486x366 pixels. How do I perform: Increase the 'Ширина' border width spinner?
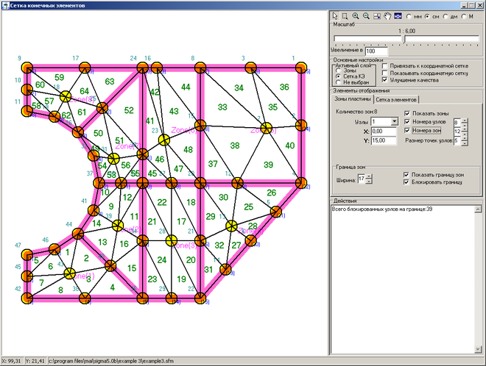pyautogui.click(x=368, y=175)
